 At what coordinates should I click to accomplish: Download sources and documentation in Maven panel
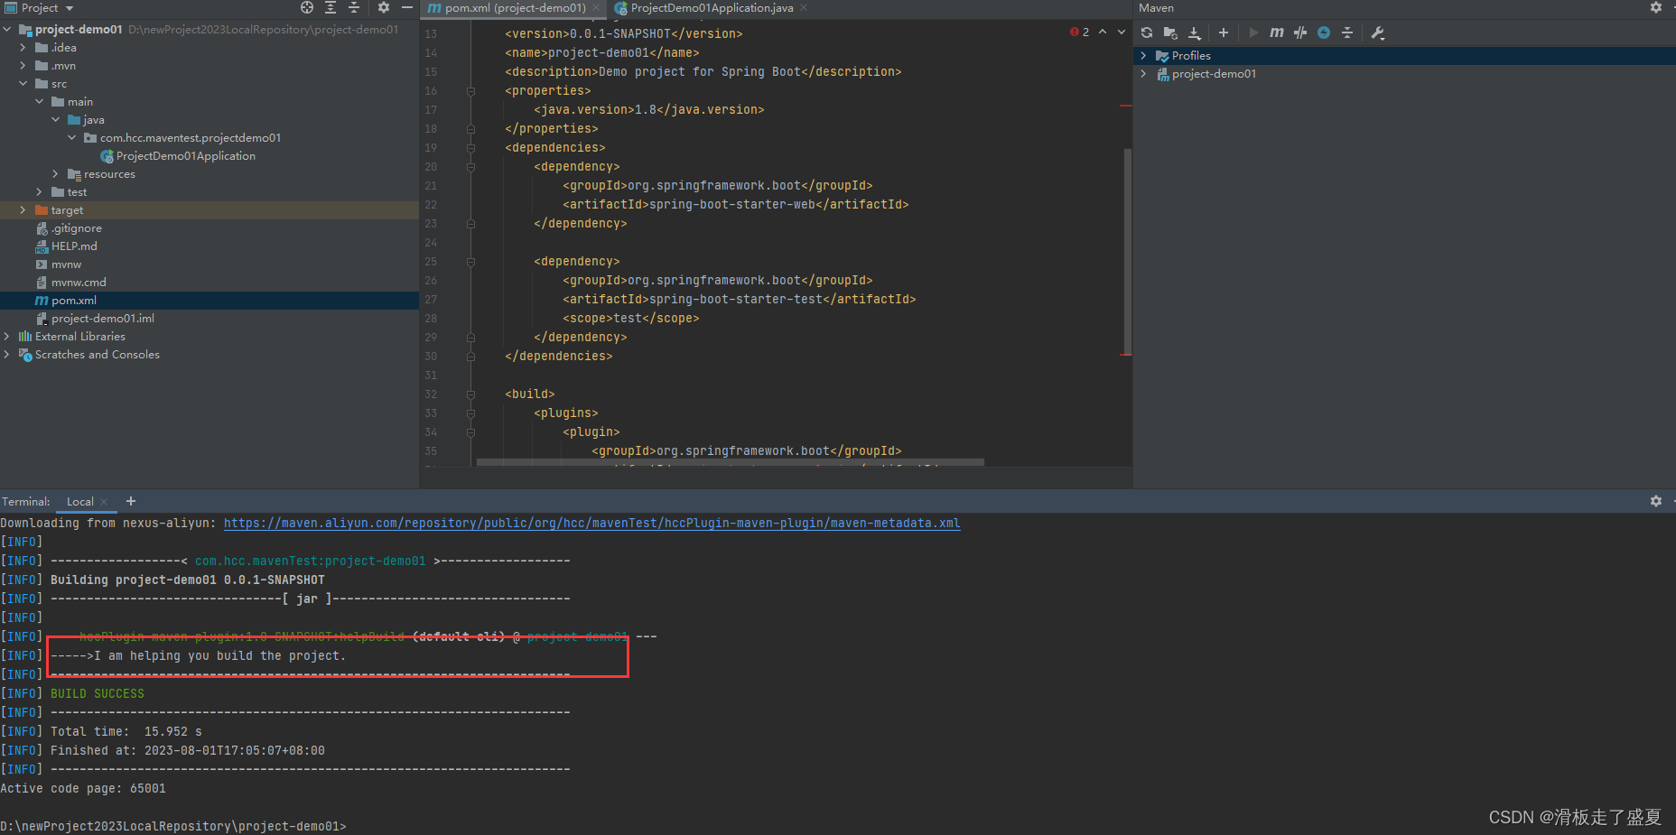[1194, 32]
